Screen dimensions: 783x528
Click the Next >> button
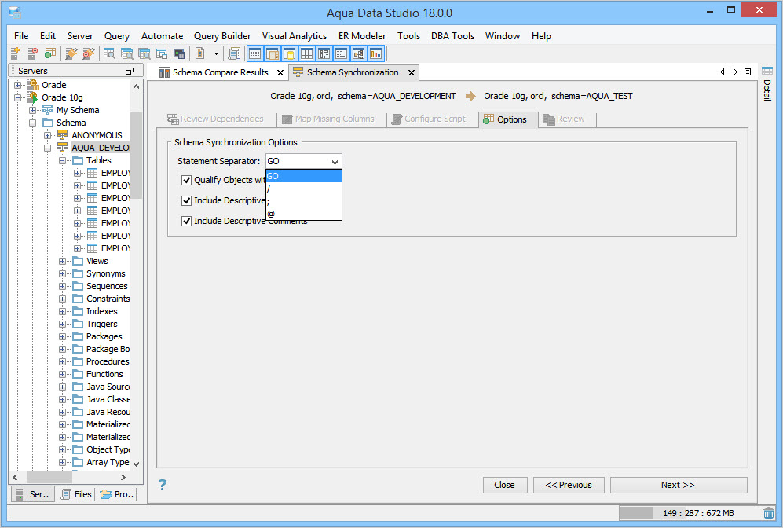coord(678,485)
